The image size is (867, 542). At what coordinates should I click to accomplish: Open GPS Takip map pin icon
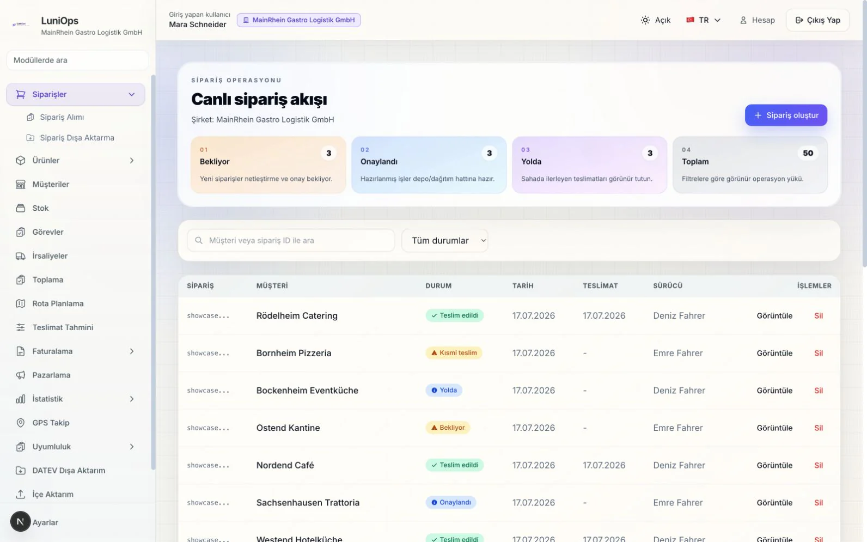21,423
